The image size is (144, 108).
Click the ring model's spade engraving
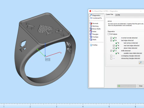point(45,29)
